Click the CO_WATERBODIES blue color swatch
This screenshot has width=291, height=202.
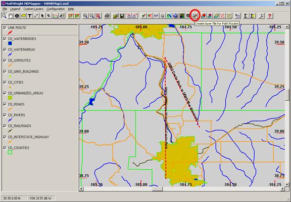pos(10,43)
